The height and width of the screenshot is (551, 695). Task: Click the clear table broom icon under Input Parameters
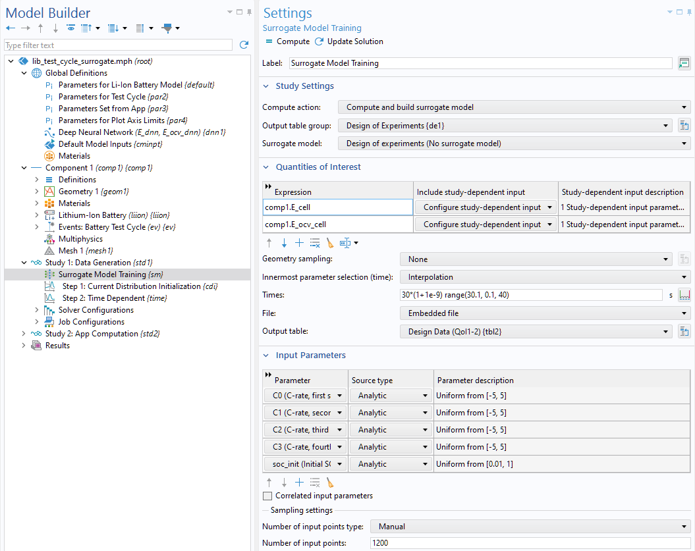(x=330, y=483)
